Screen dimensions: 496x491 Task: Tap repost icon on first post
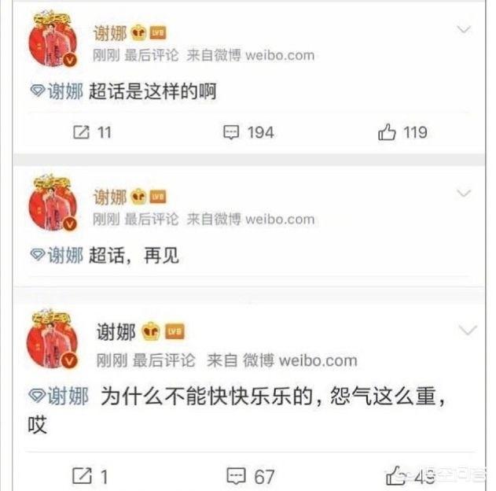click(81, 132)
